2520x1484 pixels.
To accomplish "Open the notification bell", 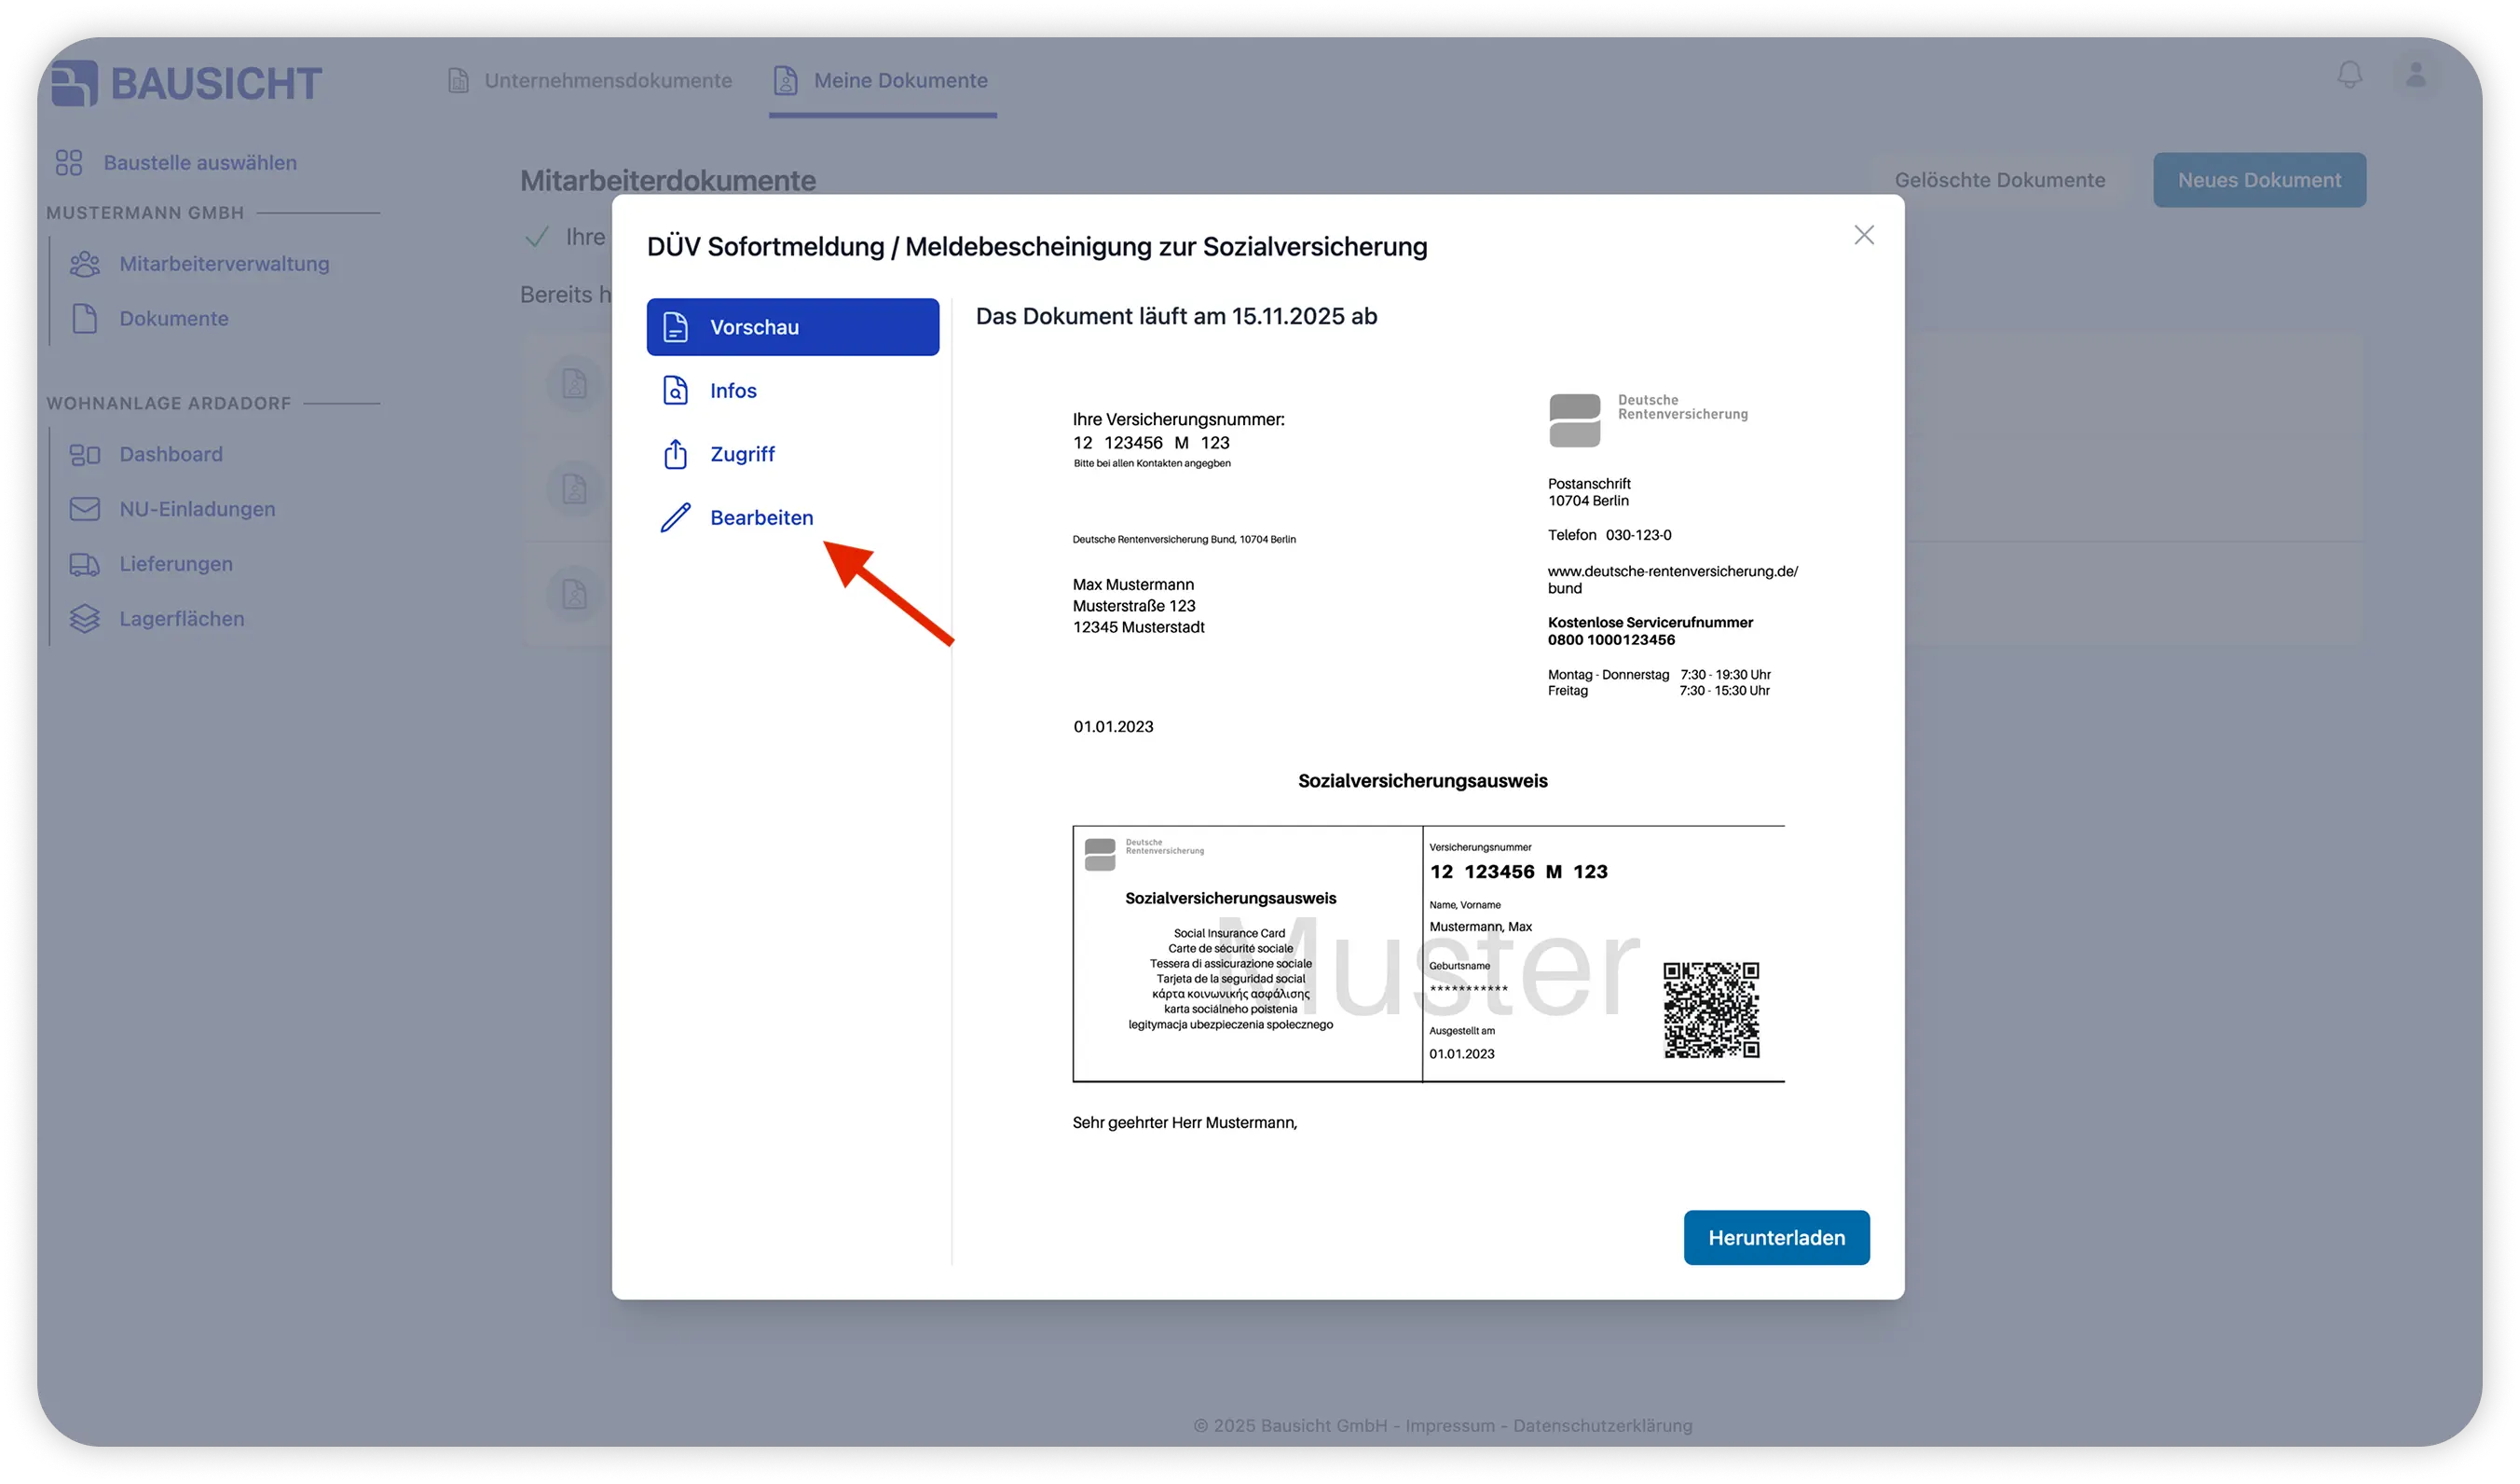I will point(2349,75).
